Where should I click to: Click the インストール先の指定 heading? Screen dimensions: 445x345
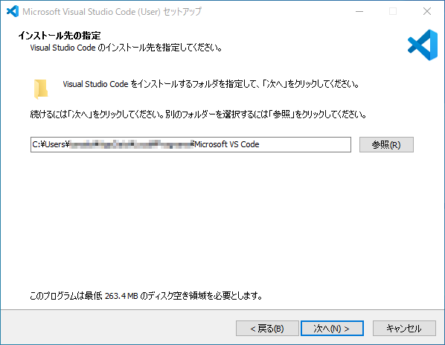(60, 36)
